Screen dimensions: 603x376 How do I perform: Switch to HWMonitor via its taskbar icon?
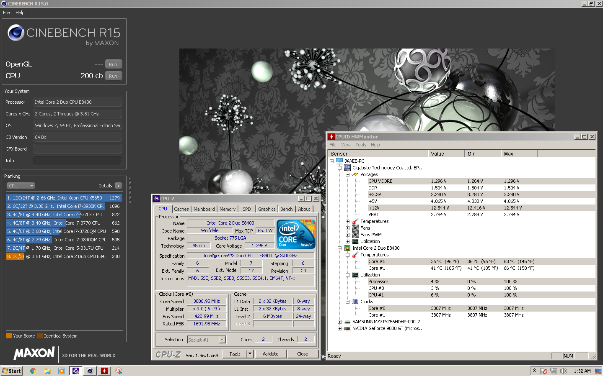click(104, 371)
